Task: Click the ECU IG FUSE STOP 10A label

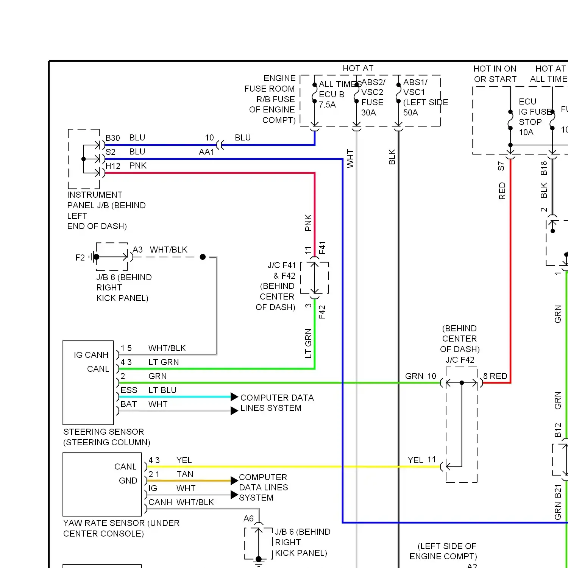Action: click(x=535, y=117)
